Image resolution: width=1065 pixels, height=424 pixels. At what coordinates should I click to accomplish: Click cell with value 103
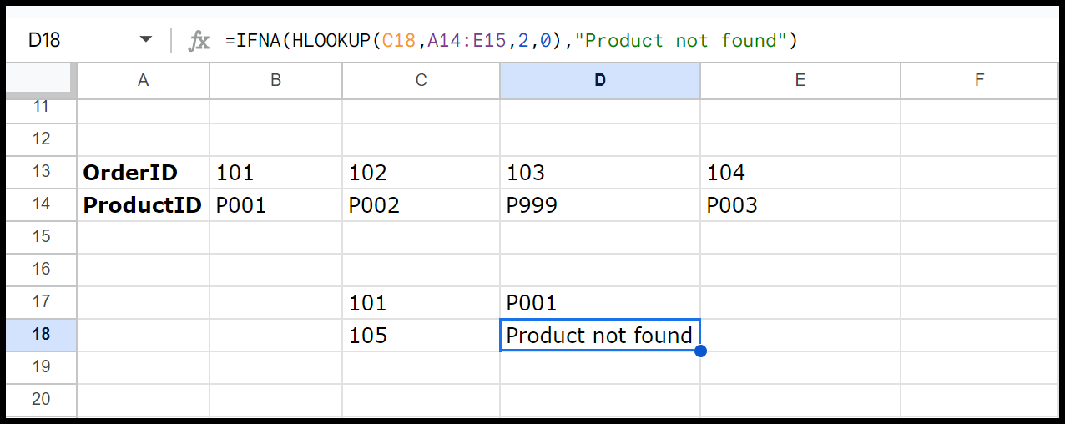pos(600,173)
